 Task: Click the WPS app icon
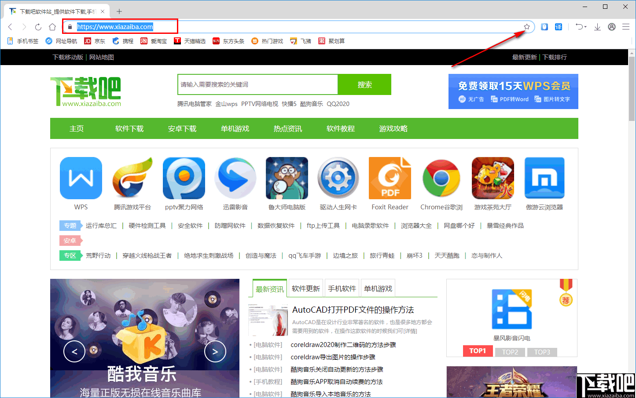tap(81, 178)
